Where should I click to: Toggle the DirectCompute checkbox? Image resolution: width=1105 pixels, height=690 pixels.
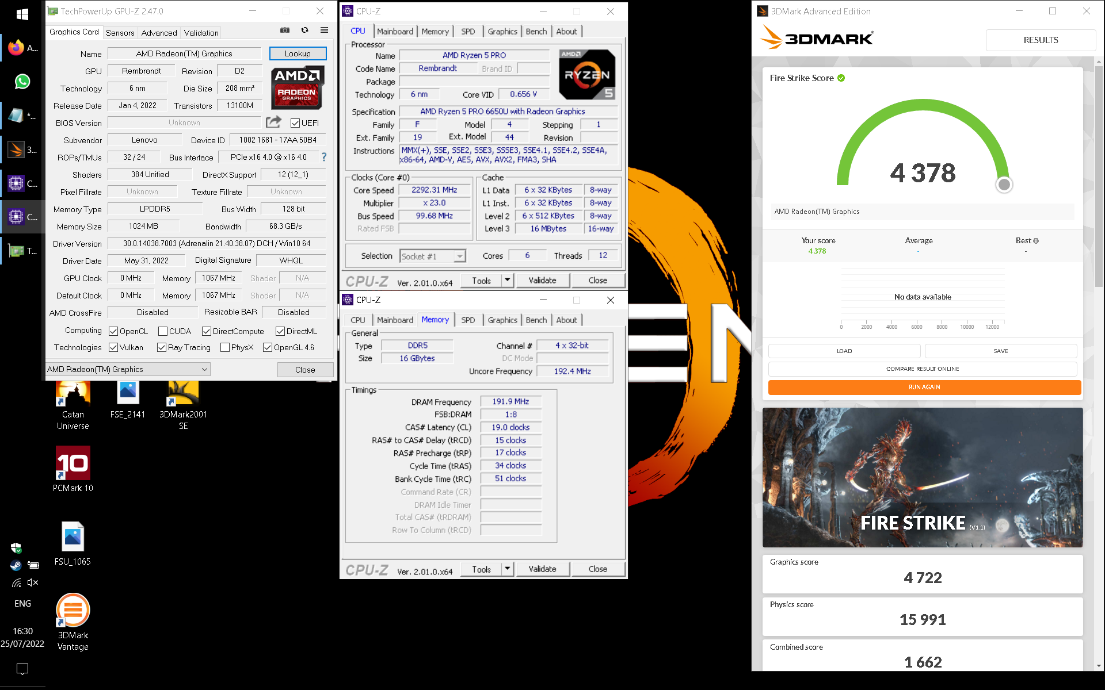tap(207, 331)
